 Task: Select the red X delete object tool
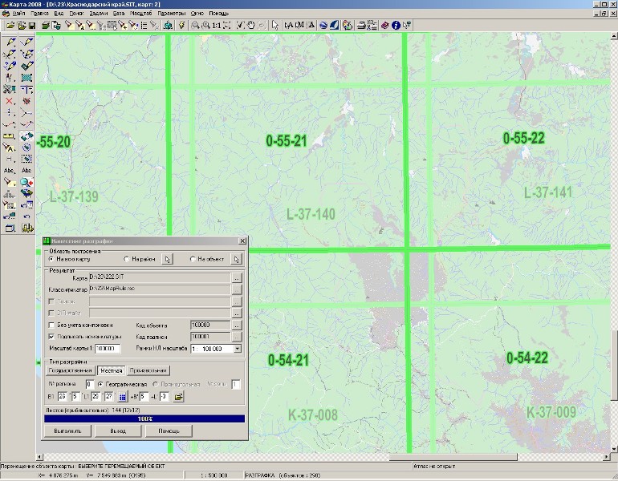(x=10, y=101)
